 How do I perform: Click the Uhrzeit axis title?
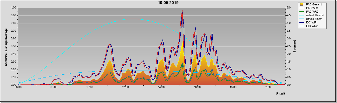280,94
